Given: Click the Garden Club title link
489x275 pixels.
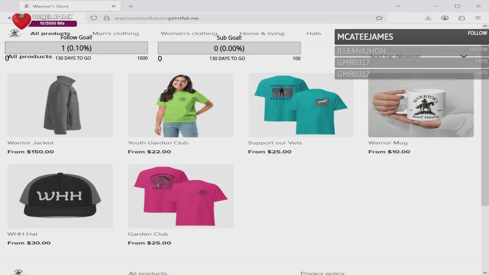Looking at the screenshot, I should click(x=148, y=234).
